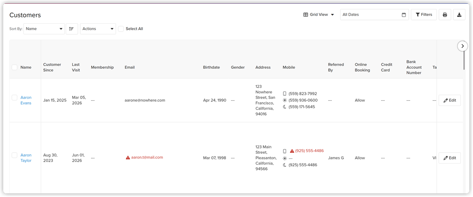The height and width of the screenshot is (197, 473).
Task: Click the Mobile column header
Action: click(288, 67)
